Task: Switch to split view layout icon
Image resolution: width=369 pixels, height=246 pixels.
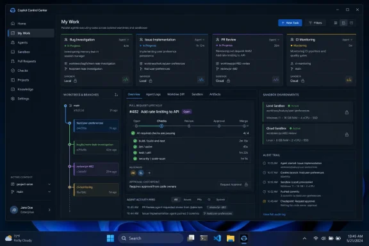Action: [x=343, y=23]
